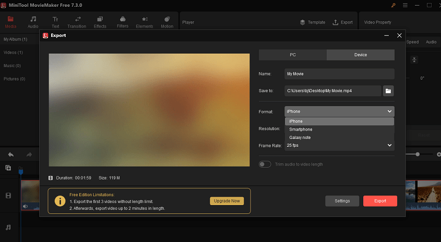Click the zoom in plus icon
Viewport: 441px width, 242px height.
coord(439,155)
